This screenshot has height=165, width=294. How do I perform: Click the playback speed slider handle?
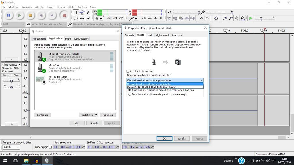click(x=261, y=19)
